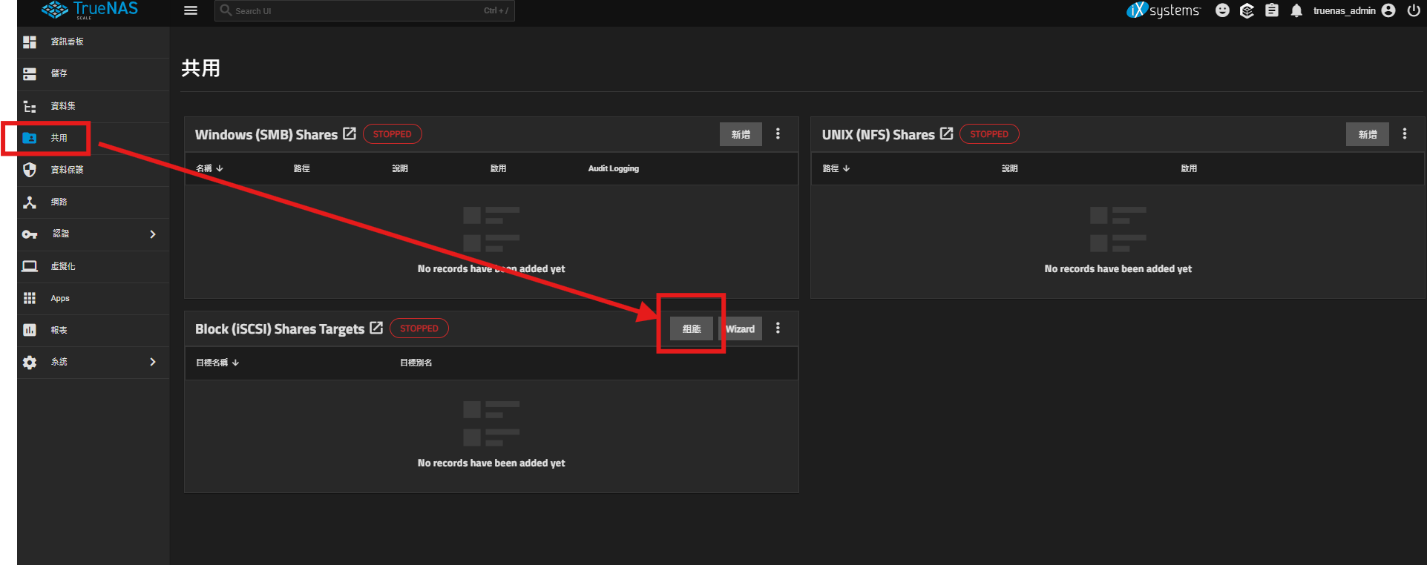Open the three-dot menu for iSCSI Shares
Image resolution: width=1427 pixels, height=565 pixels.
coord(778,328)
